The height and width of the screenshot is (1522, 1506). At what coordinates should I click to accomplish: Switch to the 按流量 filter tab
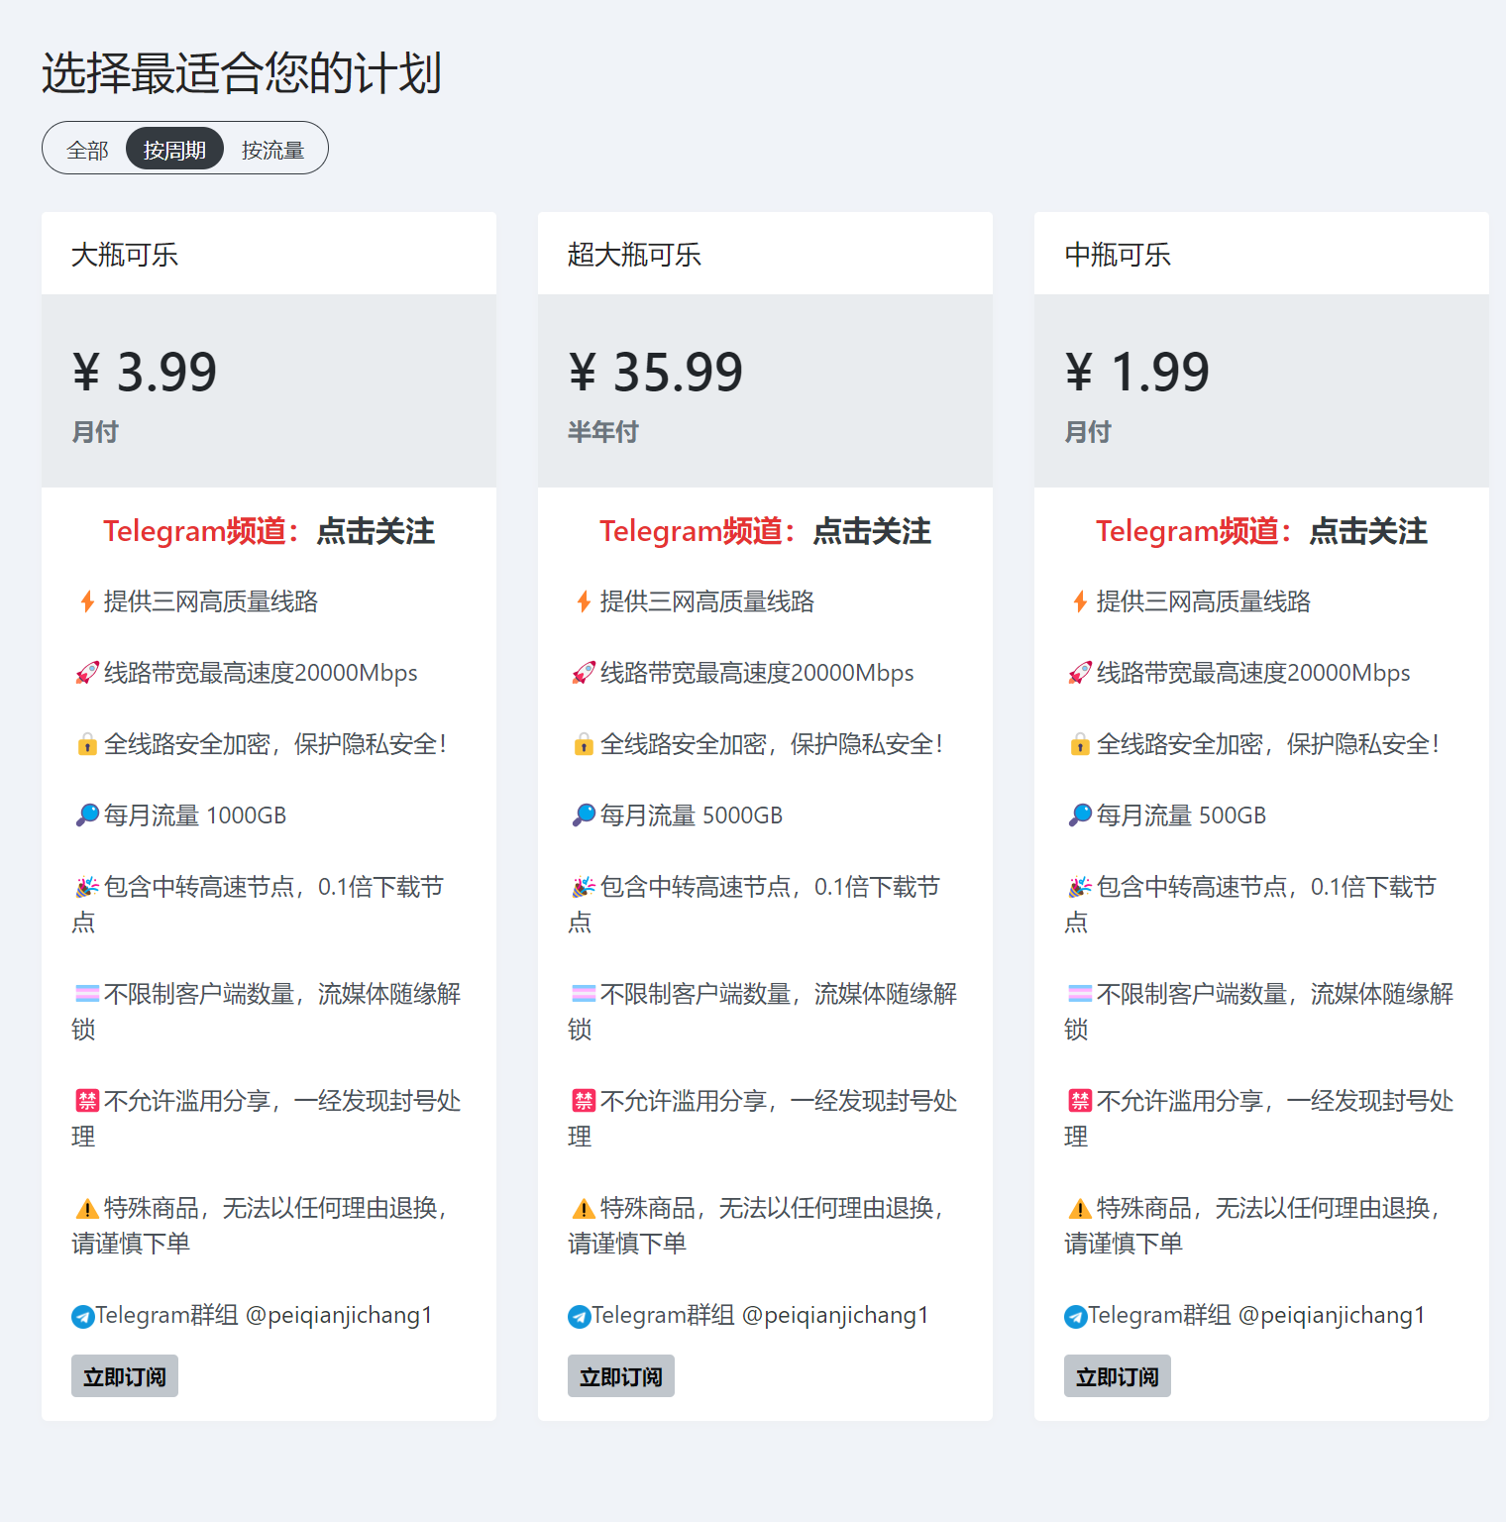coord(272,150)
